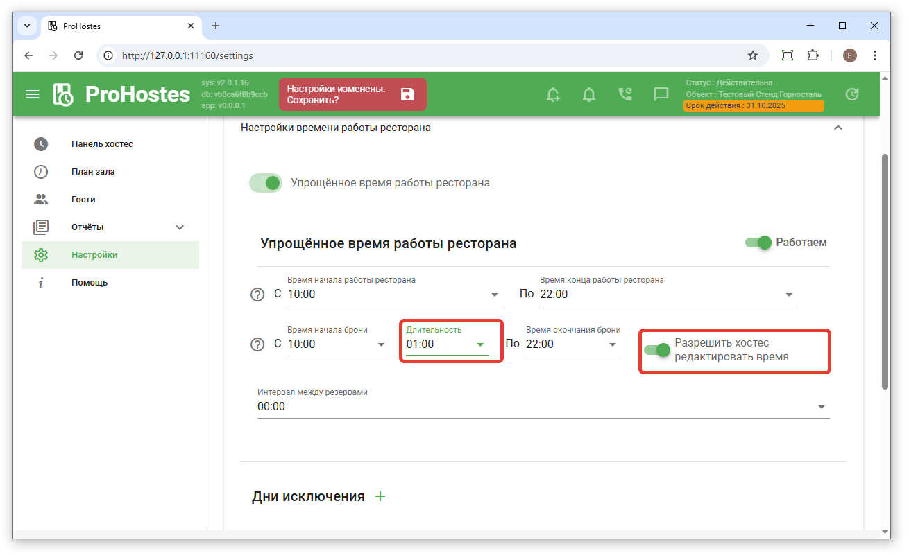This screenshot has height=560, width=909.
Task: Toggle the Работаем switch off
Action: [758, 243]
